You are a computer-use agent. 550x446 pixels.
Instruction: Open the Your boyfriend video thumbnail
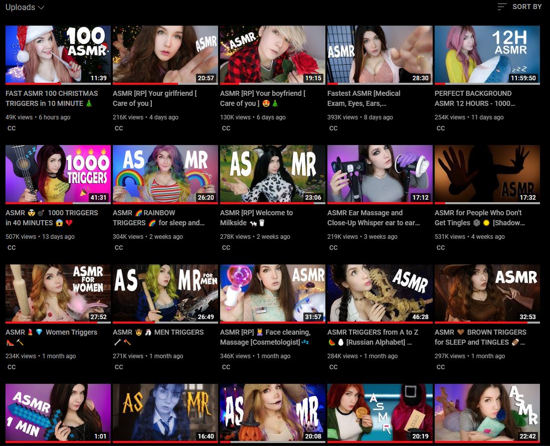[273, 55]
